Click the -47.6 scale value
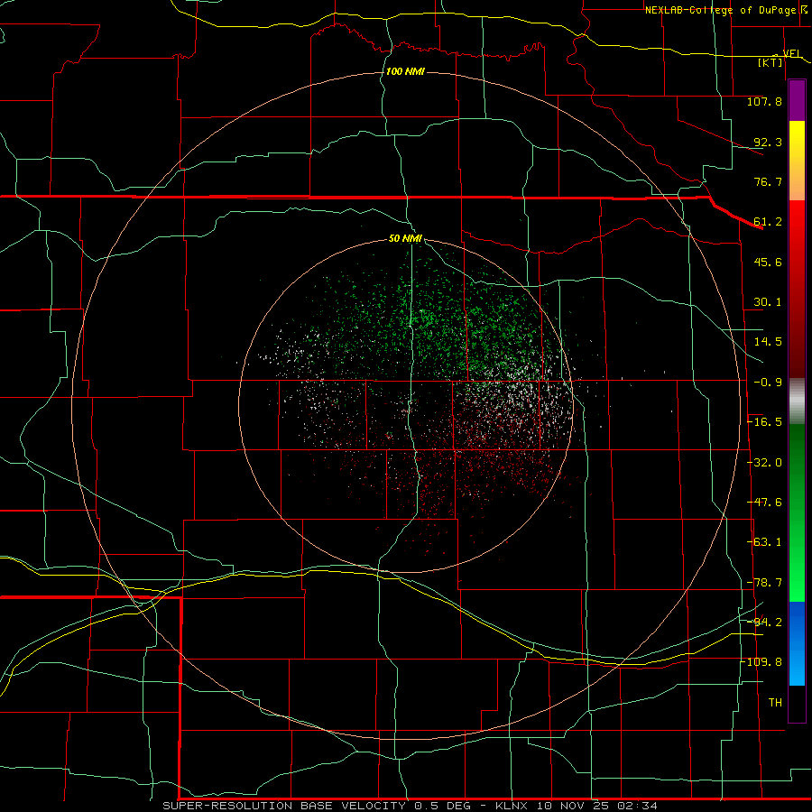This screenshot has height=812, width=812. tap(764, 503)
